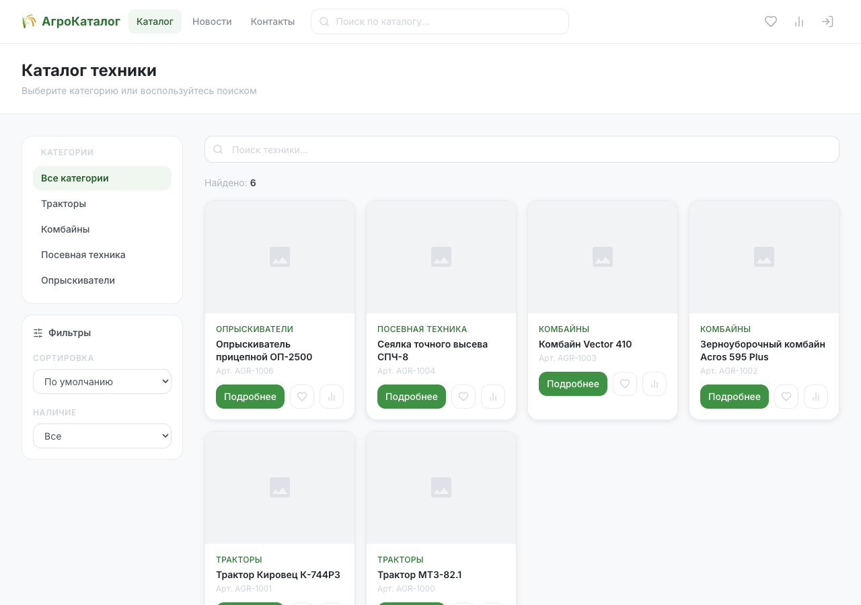Open favorites via header heart icon
The height and width of the screenshot is (605, 861).
771,22
